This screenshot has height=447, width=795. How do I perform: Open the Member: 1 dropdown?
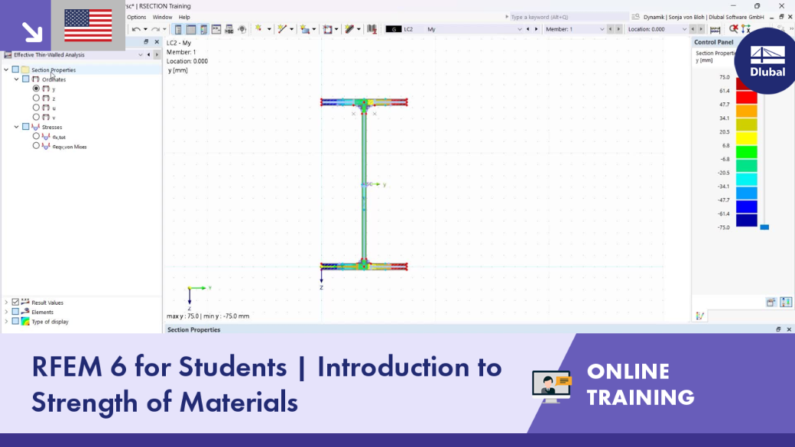coord(602,29)
